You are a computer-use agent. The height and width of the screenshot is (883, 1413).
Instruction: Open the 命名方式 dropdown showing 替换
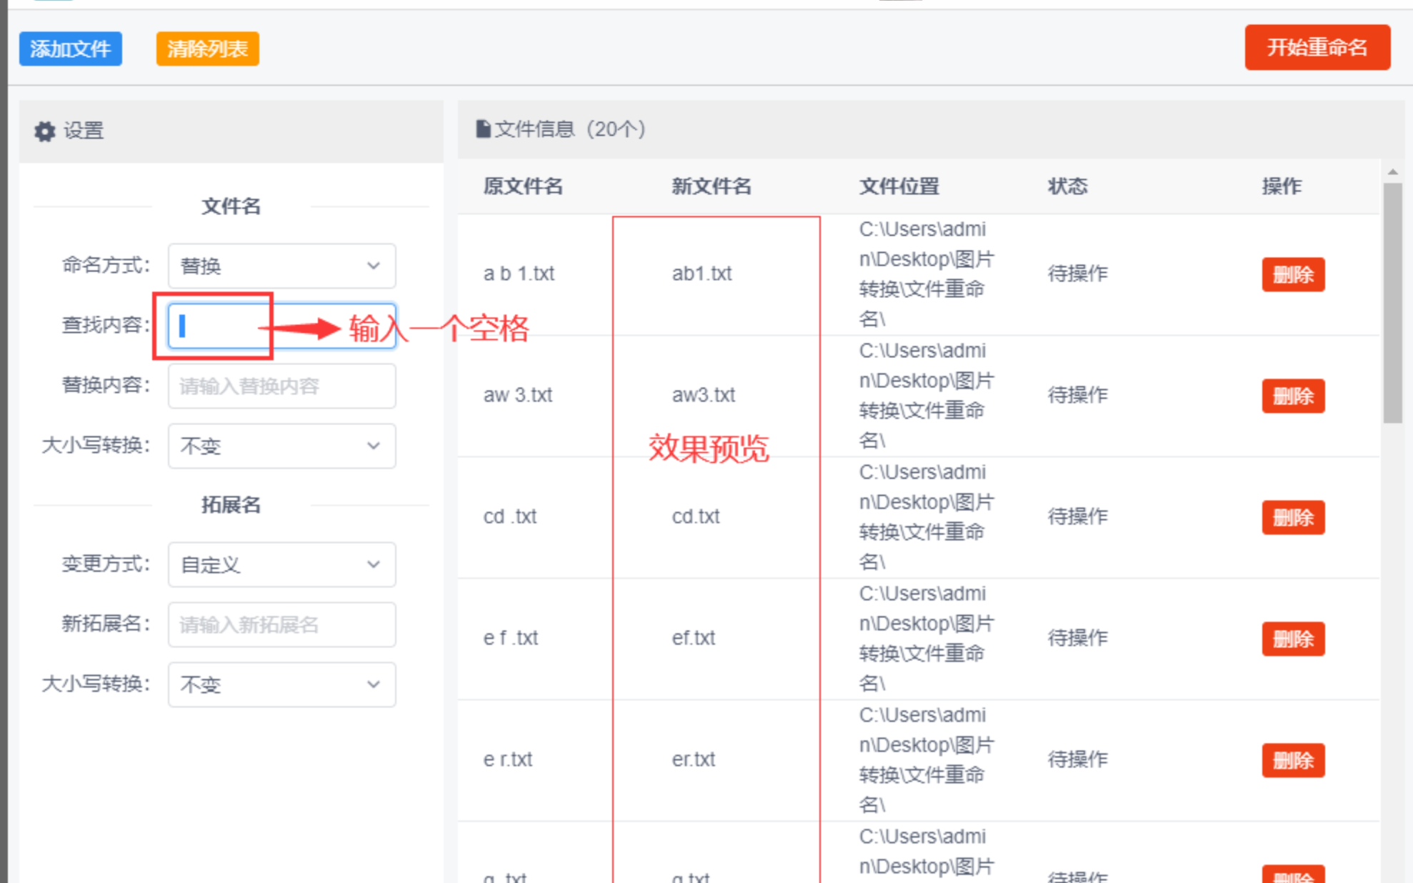point(282,266)
